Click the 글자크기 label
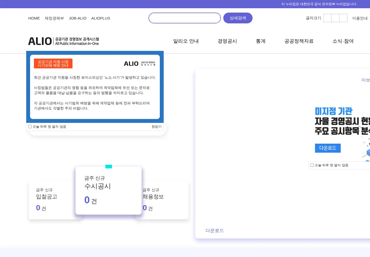Screen dimensions: 370x257 (313, 18)
